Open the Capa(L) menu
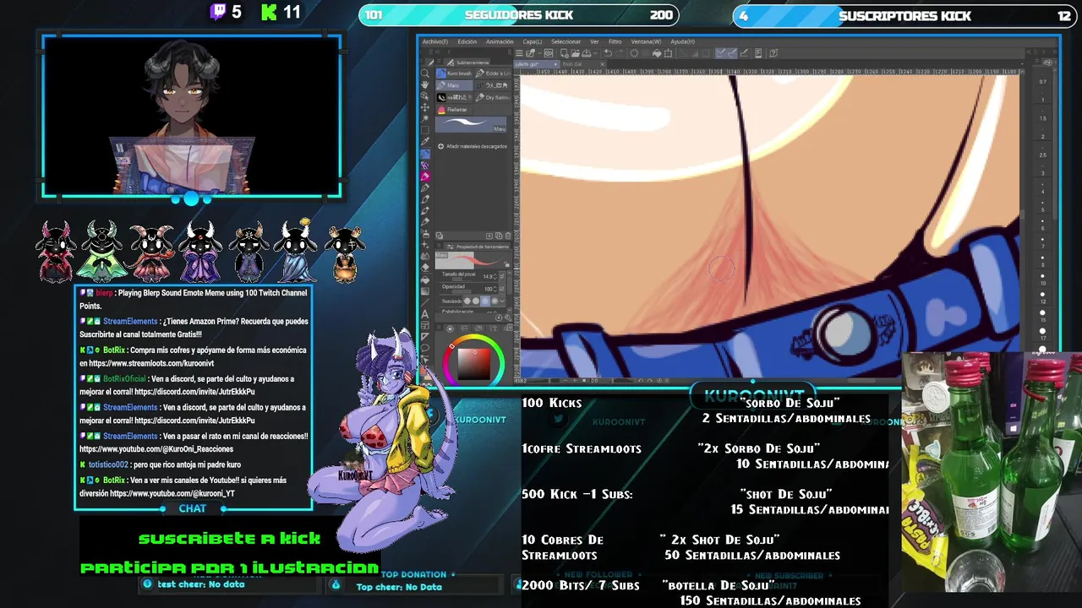1082x608 pixels. point(533,41)
